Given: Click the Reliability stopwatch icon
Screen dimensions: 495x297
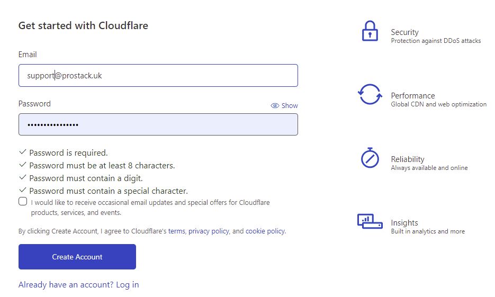Looking at the screenshot, I should pos(370,157).
